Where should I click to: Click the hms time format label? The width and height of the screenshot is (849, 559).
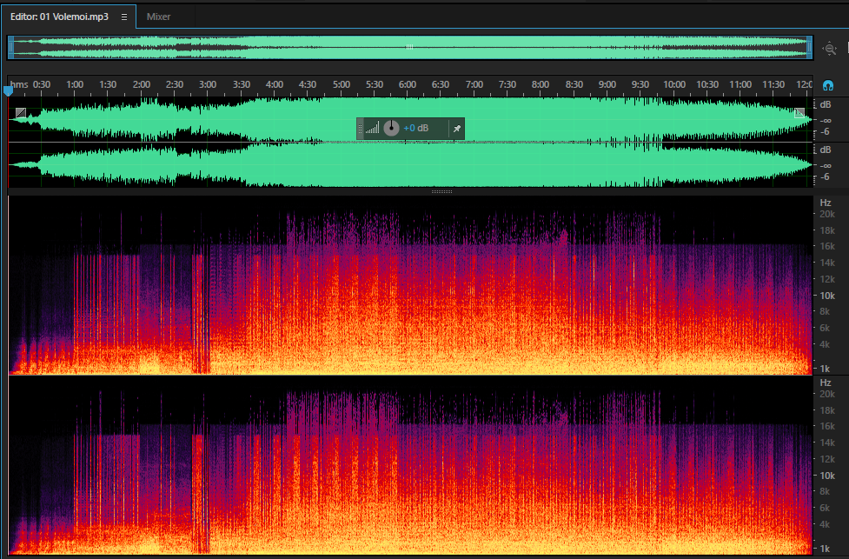click(x=19, y=84)
